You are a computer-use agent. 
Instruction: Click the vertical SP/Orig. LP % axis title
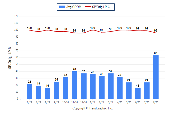click(x=10, y=58)
